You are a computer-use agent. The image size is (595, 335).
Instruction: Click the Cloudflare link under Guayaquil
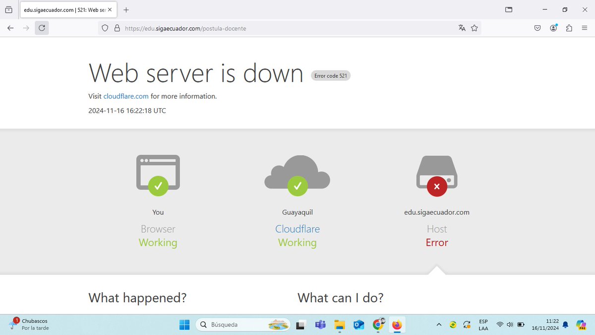click(297, 229)
